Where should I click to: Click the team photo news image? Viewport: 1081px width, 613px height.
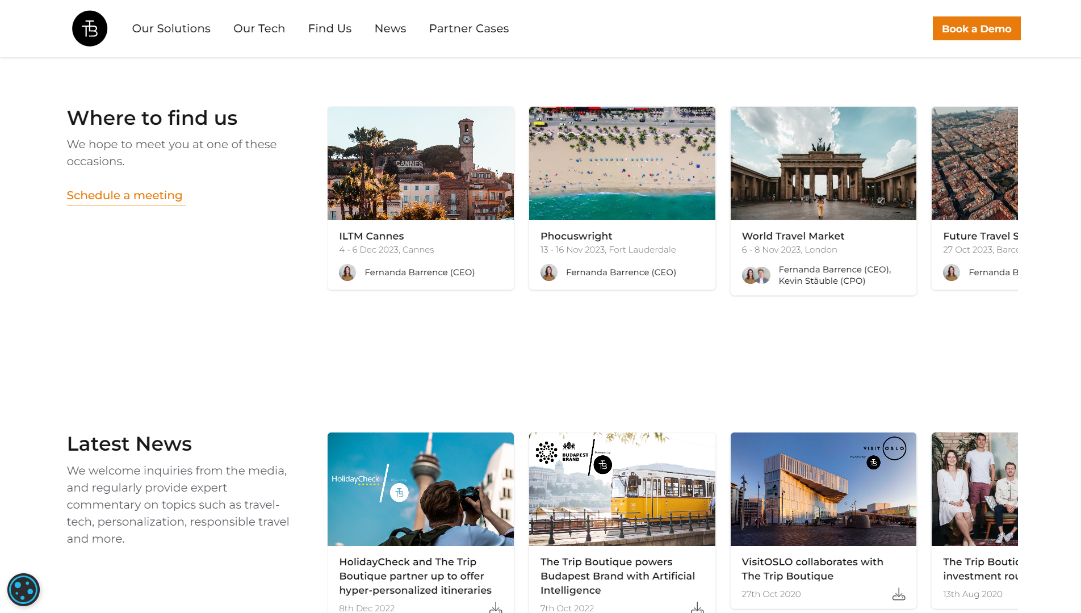975,489
